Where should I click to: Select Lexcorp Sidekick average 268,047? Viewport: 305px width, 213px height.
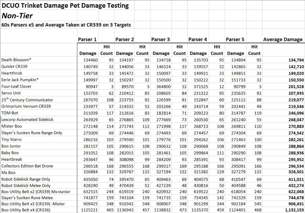point(296,120)
